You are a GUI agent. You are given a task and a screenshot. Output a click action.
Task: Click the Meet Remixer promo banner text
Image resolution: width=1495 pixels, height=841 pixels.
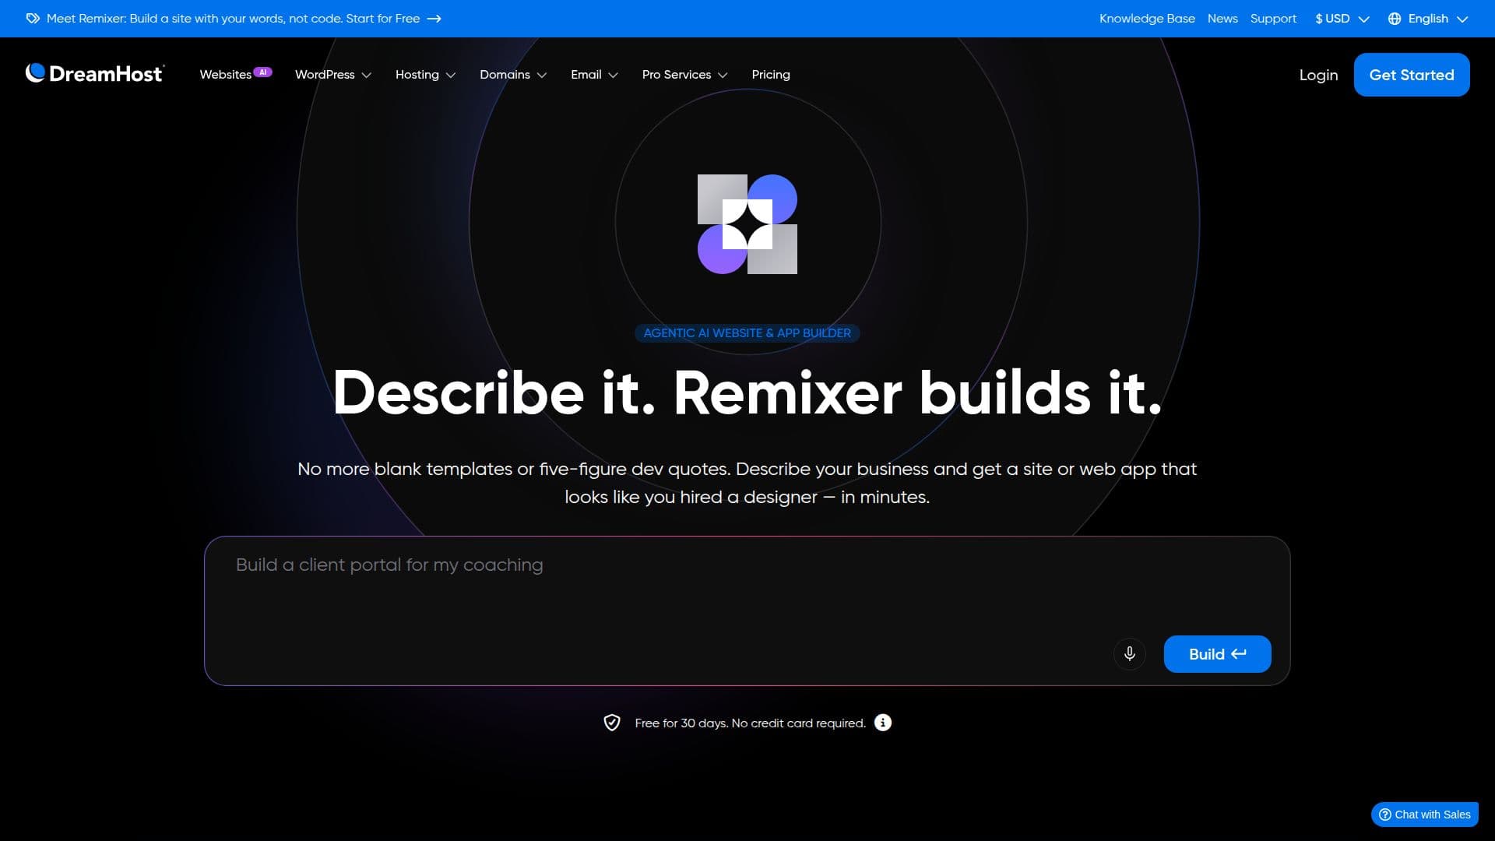233,19
